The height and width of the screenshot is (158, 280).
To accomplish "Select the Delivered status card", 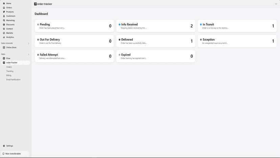I will (x=156, y=41).
